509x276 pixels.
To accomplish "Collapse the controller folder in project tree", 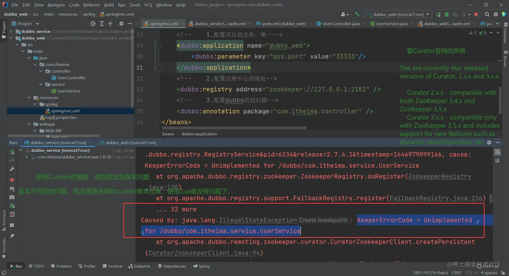I will (x=41, y=71).
